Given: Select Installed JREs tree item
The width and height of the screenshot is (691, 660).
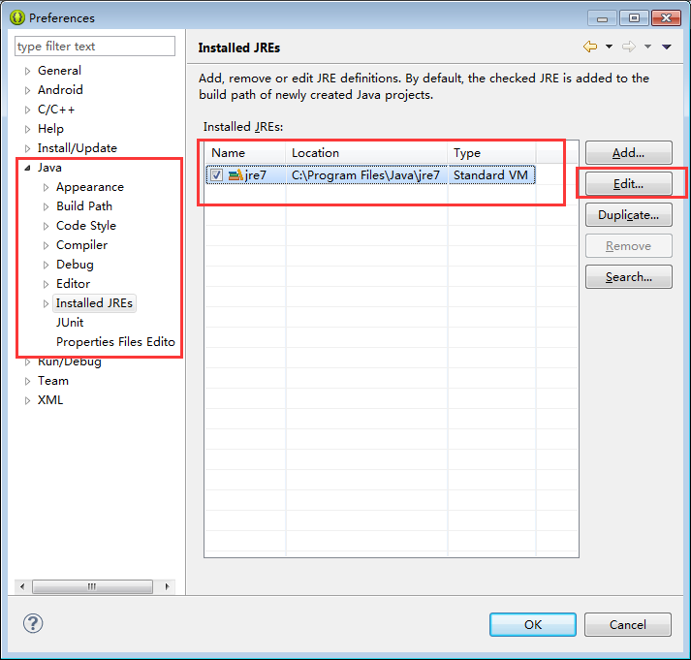Looking at the screenshot, I should click(x=94, y=303).
